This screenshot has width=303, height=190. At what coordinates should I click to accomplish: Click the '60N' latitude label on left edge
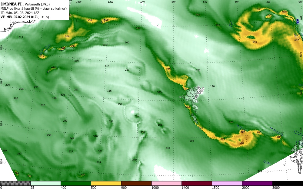(1, 161)
